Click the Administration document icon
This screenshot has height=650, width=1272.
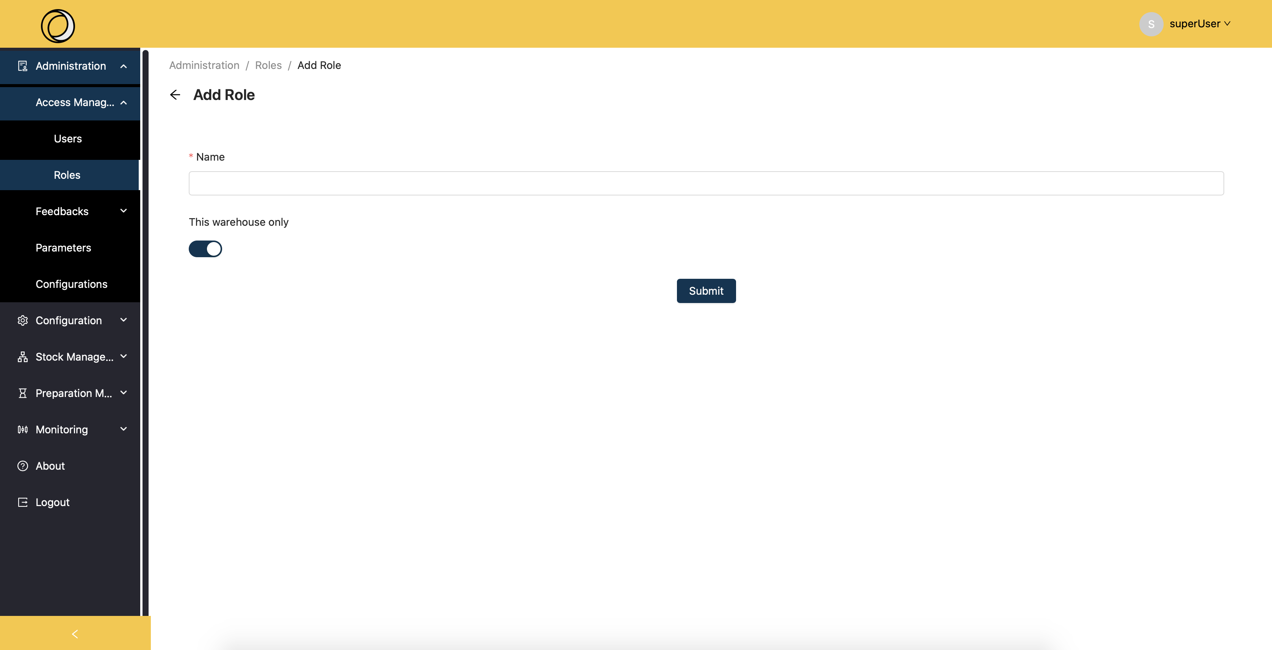point(23,66)
